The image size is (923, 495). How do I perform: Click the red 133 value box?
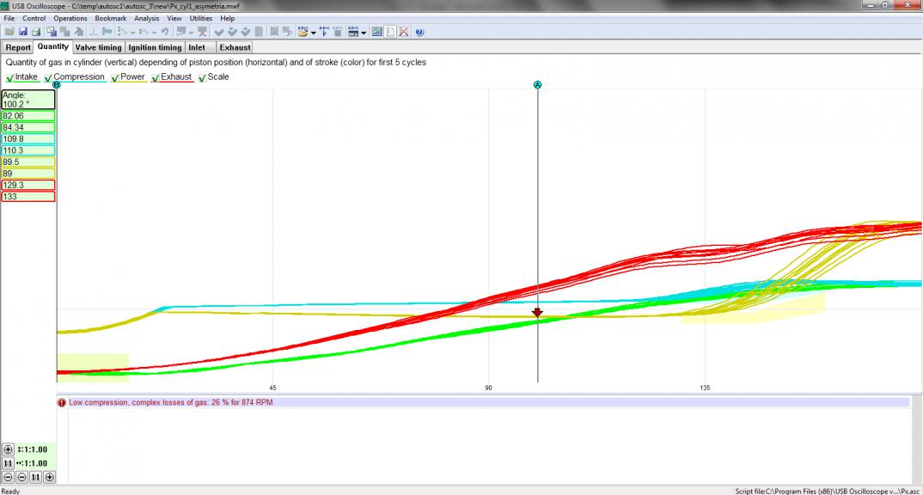[28, 197]
